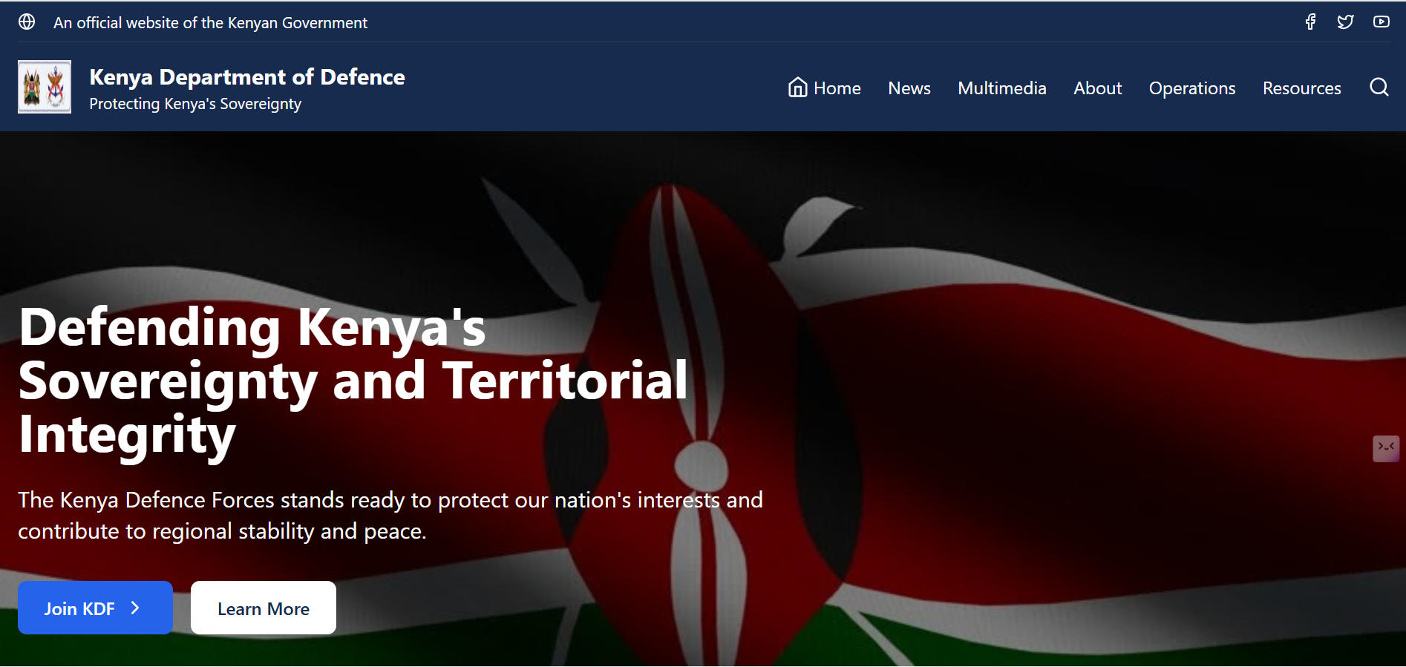Click the "Protecting Kenya's Sovereignty" tagline
Image resolution: width=1406 pixels, height=667 pixels.
point(195,104)
